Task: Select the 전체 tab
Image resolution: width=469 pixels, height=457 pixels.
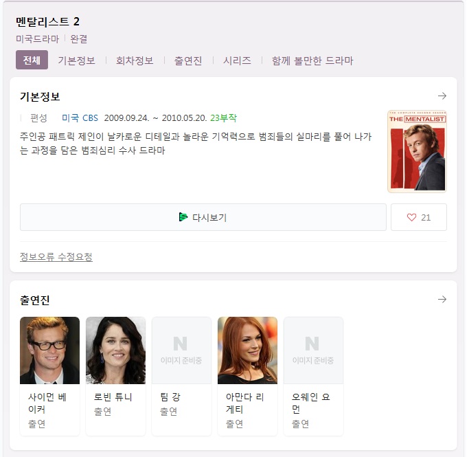Action: 32,60
